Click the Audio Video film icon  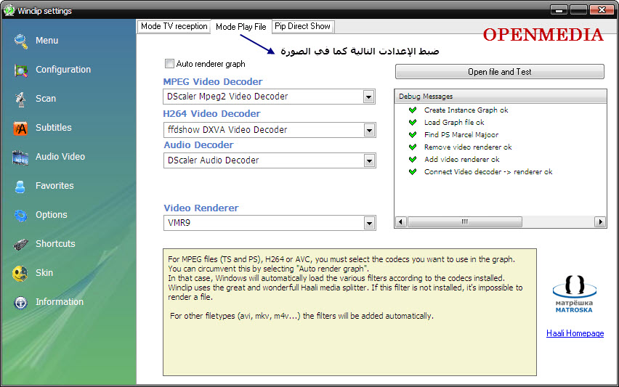20,158
